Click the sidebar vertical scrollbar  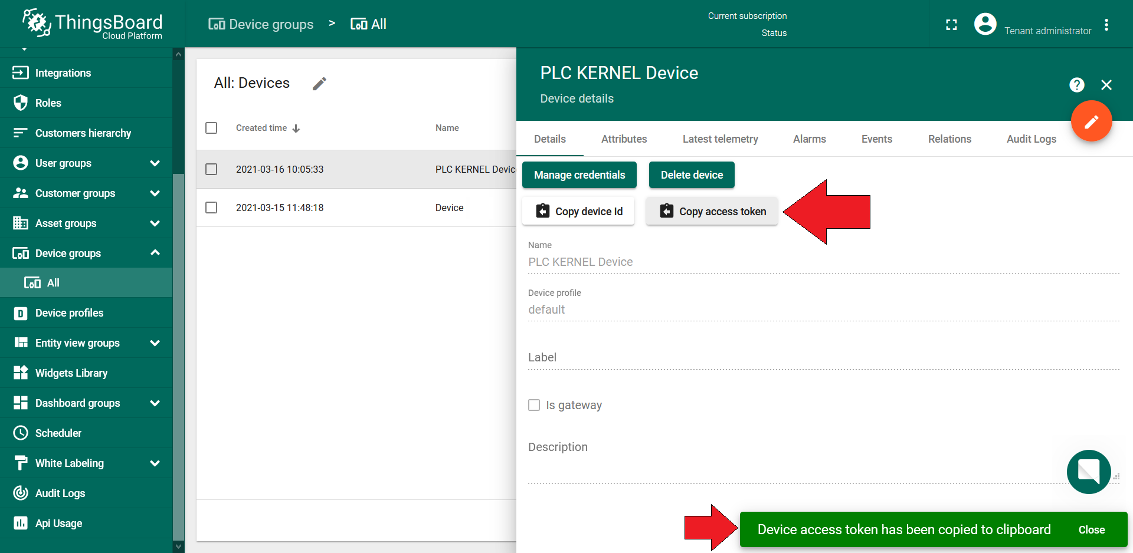click(178, 354)
